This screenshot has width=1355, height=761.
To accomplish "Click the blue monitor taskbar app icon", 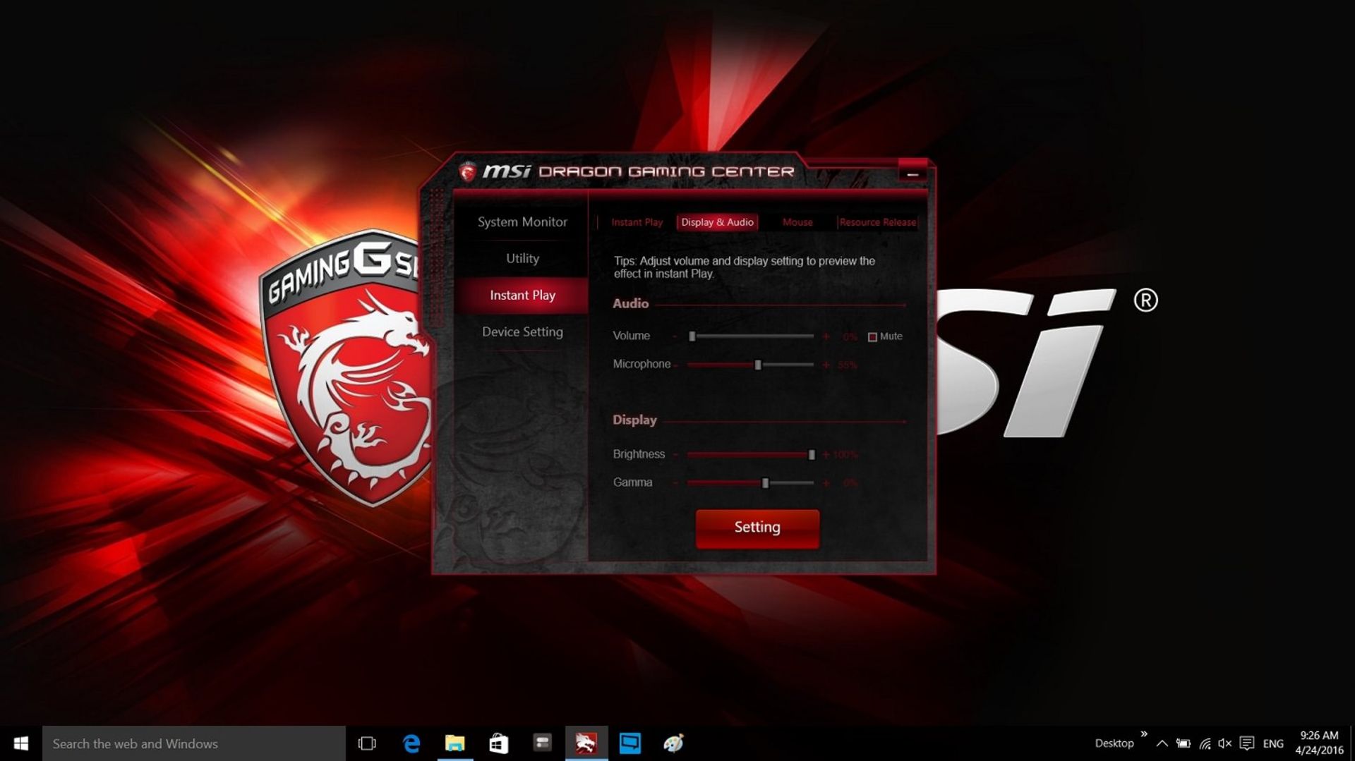I will point(630,743).
